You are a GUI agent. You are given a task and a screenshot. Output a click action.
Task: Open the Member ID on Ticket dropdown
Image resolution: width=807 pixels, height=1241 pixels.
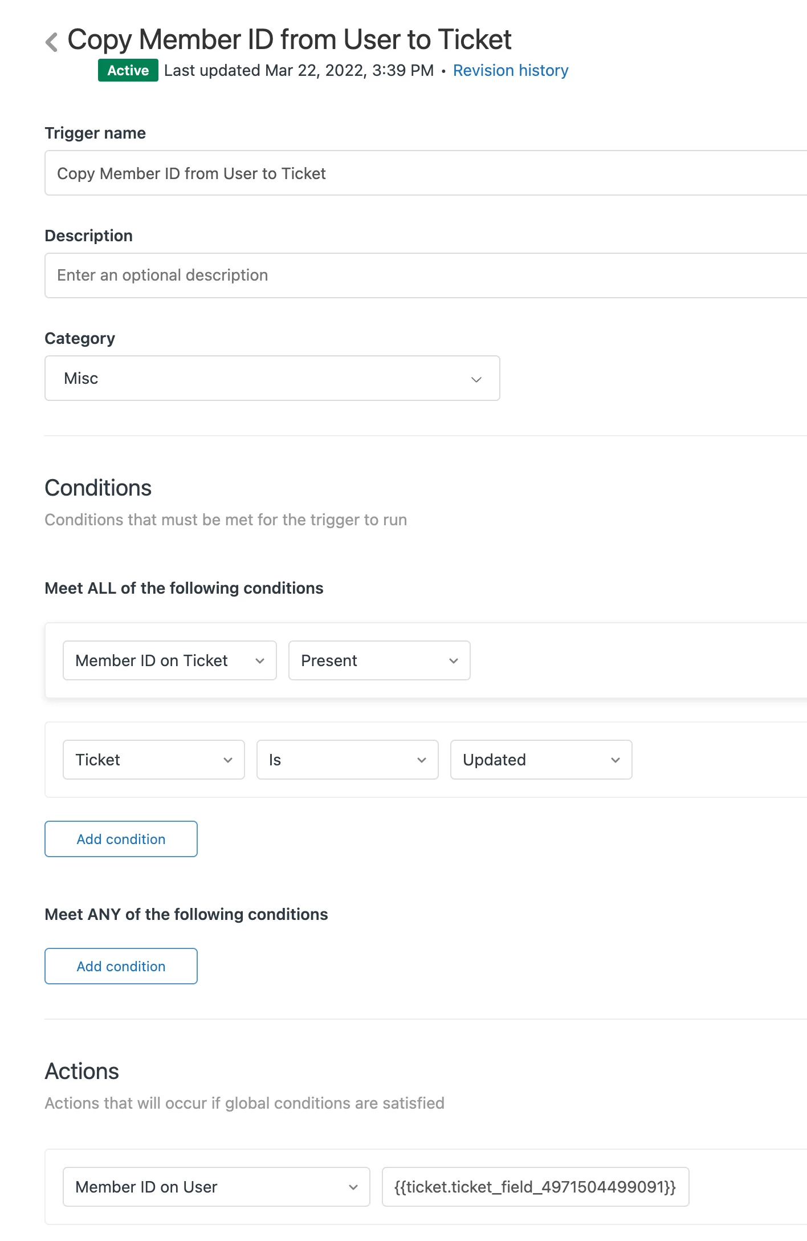(169, 660)
